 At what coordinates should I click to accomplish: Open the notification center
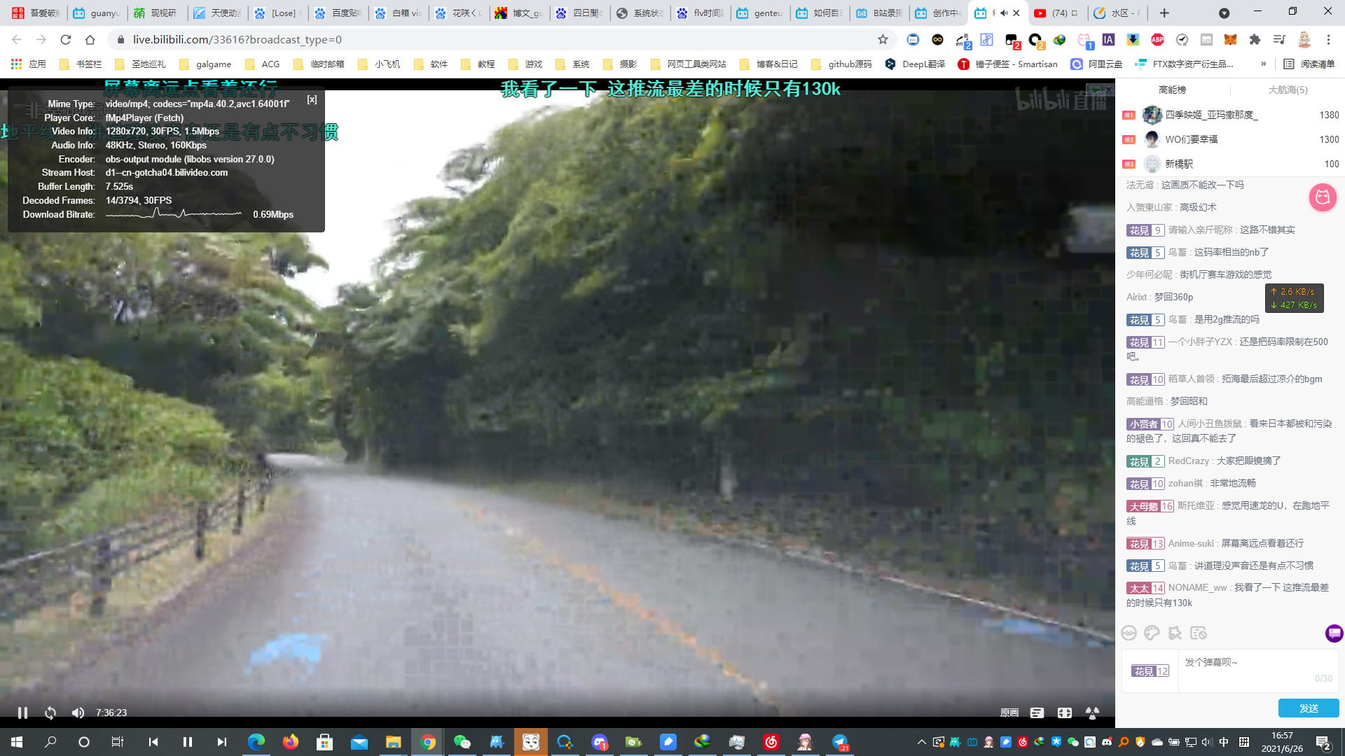click(1323, 741)
